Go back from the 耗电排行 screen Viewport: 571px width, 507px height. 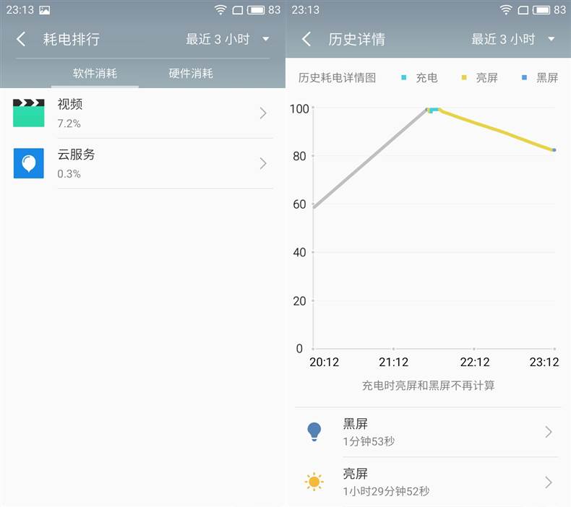(21, 39)
